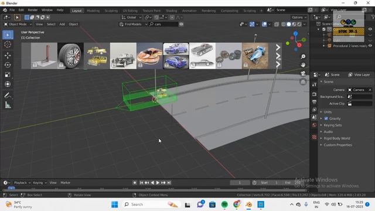Select the Select Box tool

[8, 35]
